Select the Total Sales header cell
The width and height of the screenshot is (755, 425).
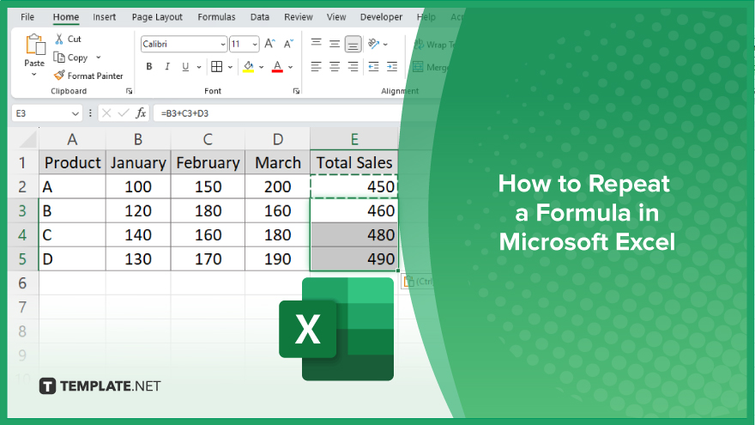pos(354,162)
